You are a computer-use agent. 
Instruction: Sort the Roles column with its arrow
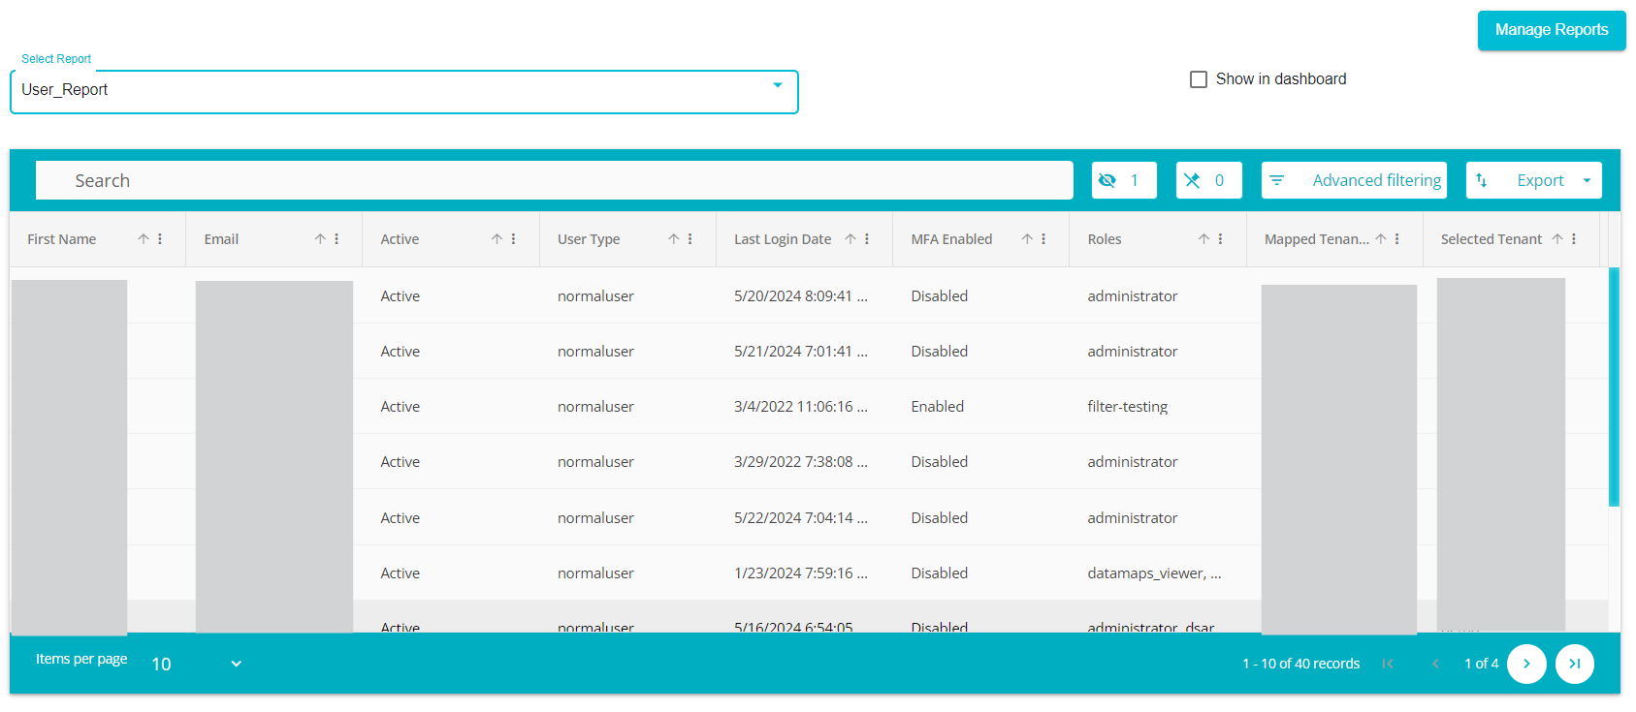click(1203, 239)
